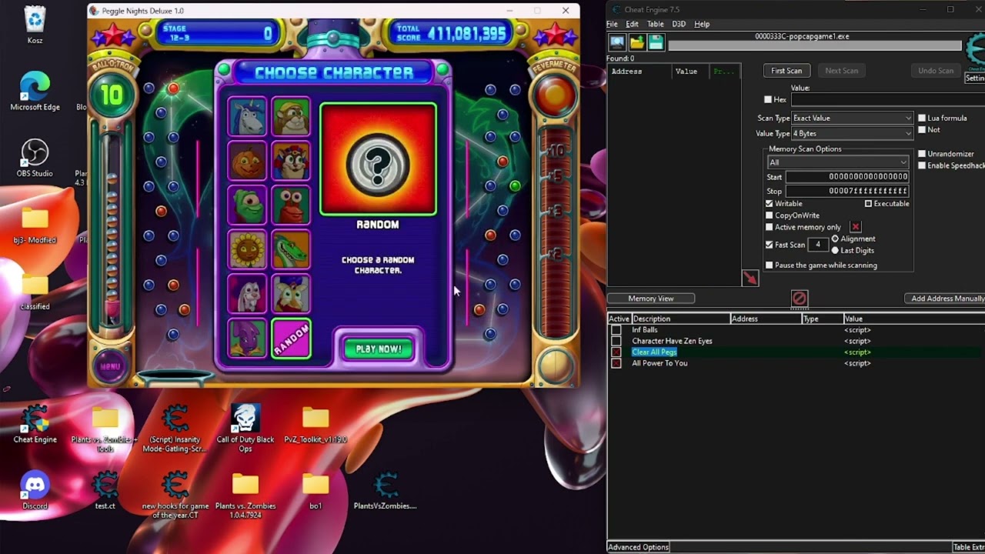The width and height of the screenshot is (985, 554).
Task: Click the scan Value input field
Action: tap(888, 99)
